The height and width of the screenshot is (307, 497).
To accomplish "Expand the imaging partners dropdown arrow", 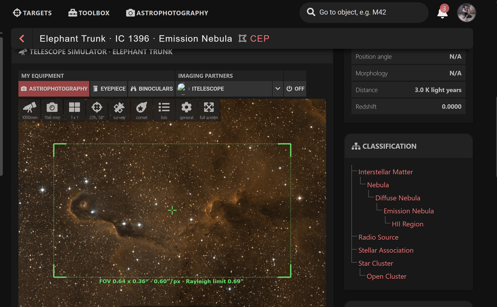I will [x=278, y=89].
